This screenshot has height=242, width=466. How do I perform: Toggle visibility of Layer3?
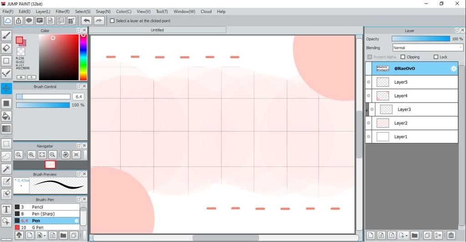[x=372, y=109]
